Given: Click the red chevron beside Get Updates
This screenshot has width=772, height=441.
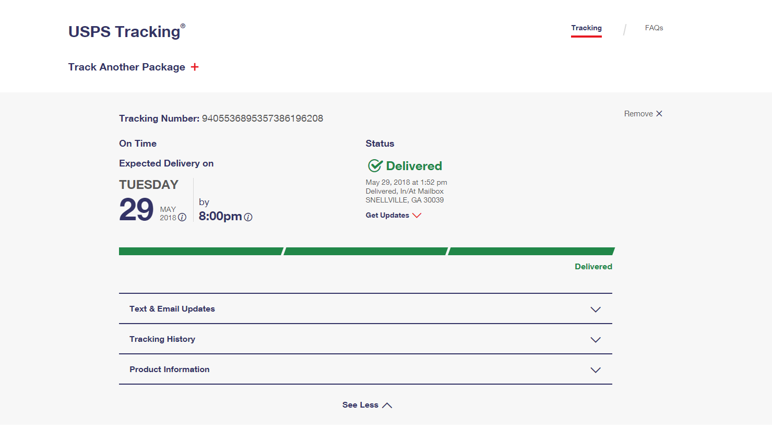Looking at the screenshot, I should (417, 216).
